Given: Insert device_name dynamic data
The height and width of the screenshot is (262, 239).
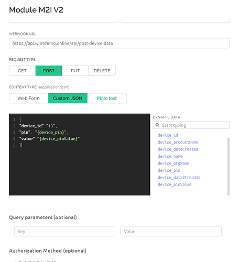Looking at the screenshot, I should [x=170, y=156].
